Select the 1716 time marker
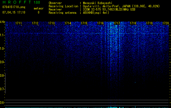 (100, 23)
